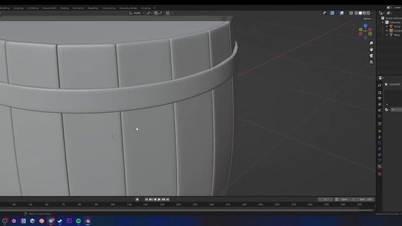Open the World properties tab

[379, 116]
